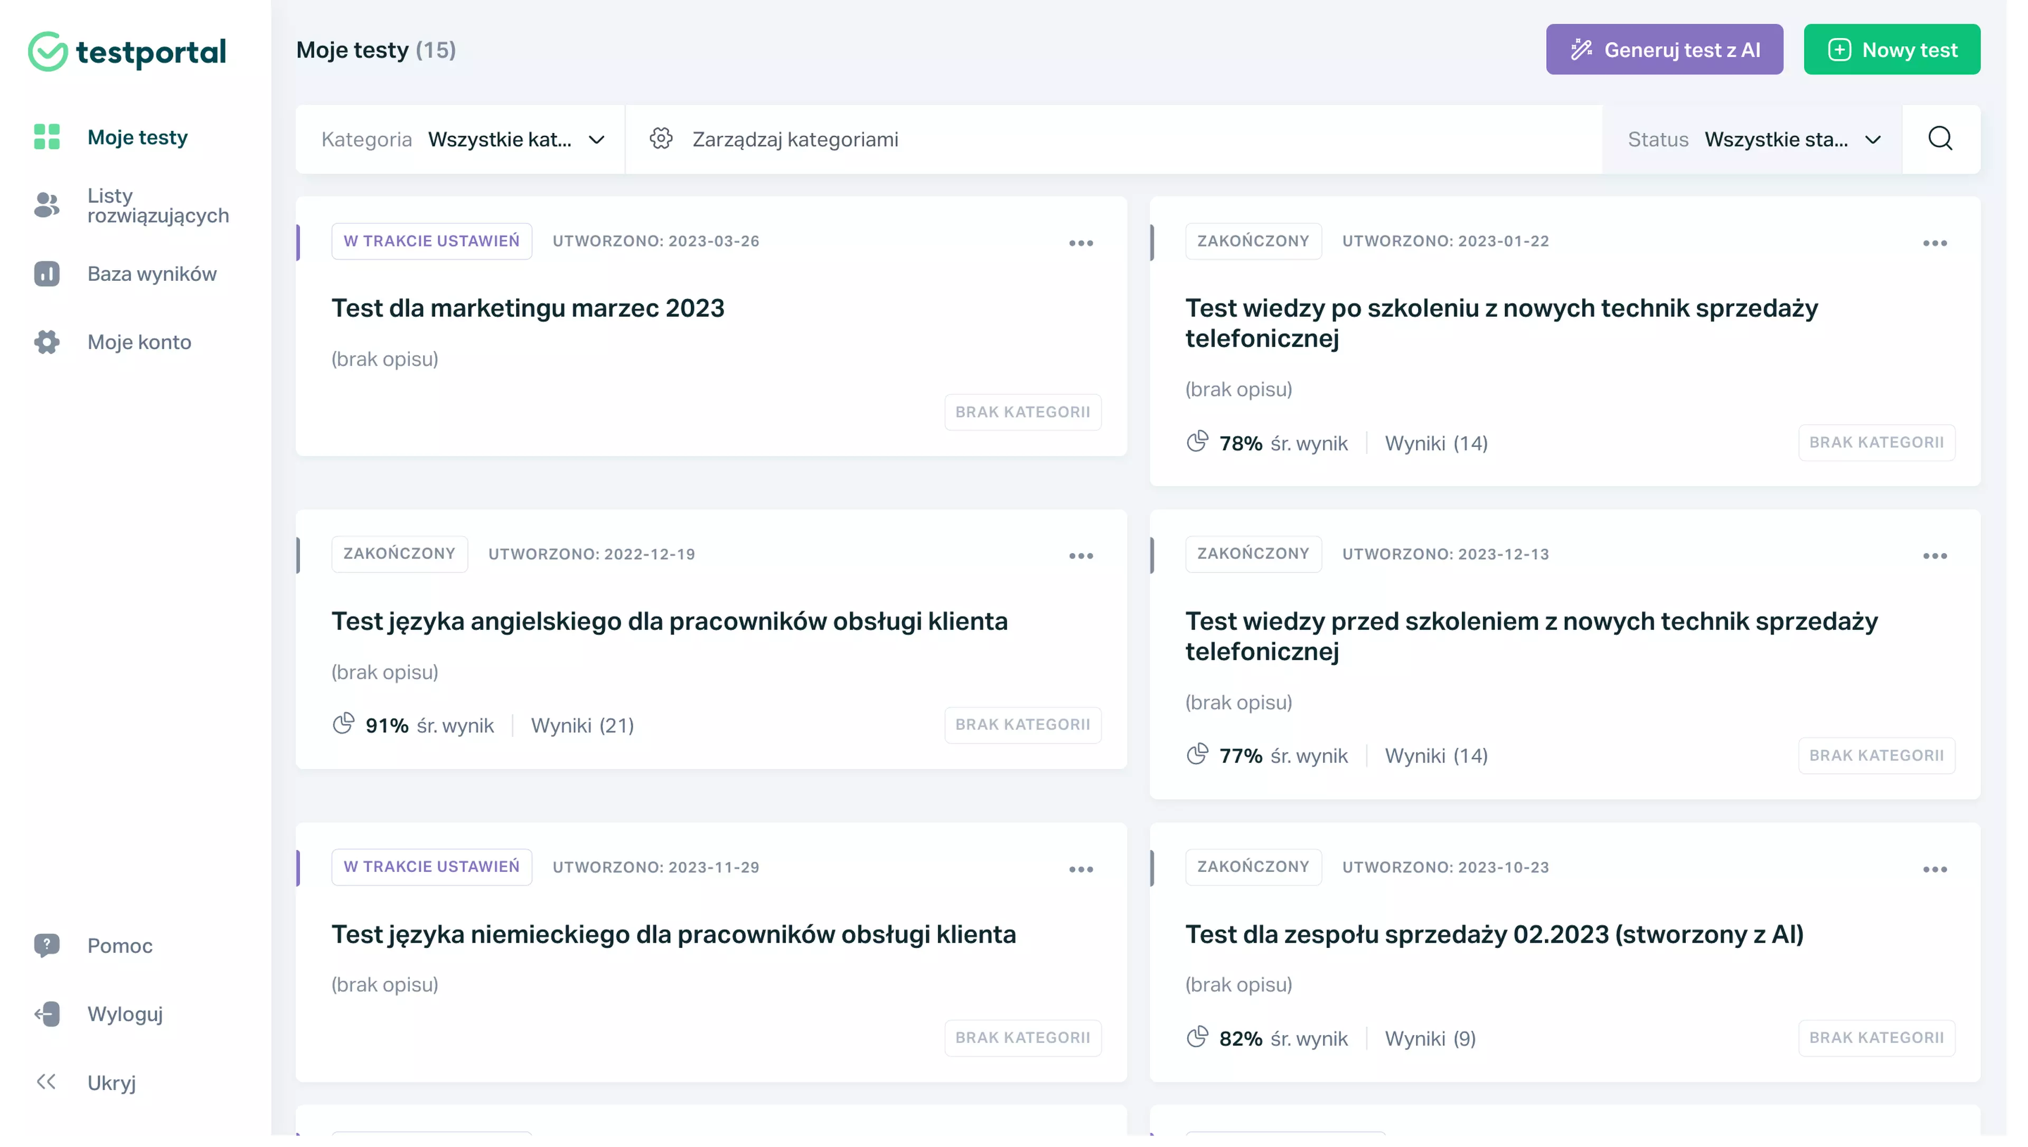Click W TRAKCIE USTAWIEŃ badge on marketing test
2028x1147 pixels.
pyautogui.click(x=432, y=241)
